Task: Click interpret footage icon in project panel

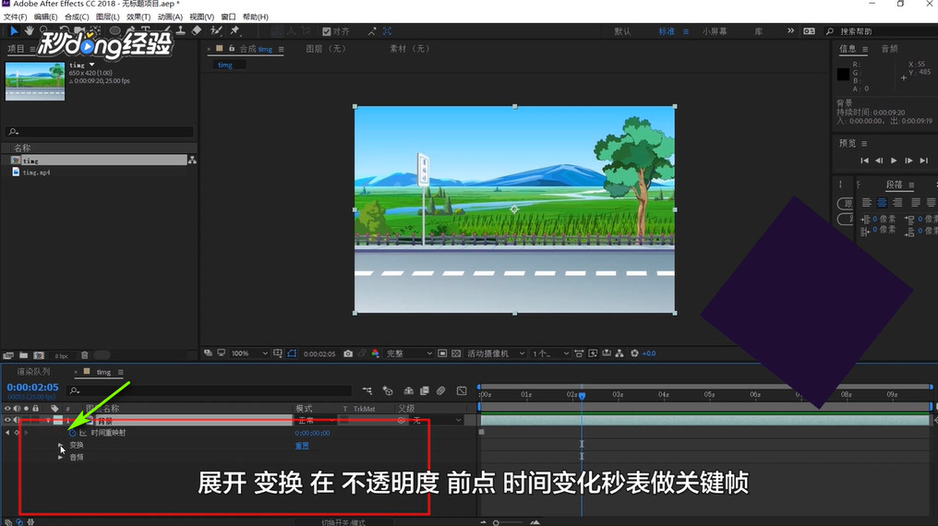Action: (7, 355)
